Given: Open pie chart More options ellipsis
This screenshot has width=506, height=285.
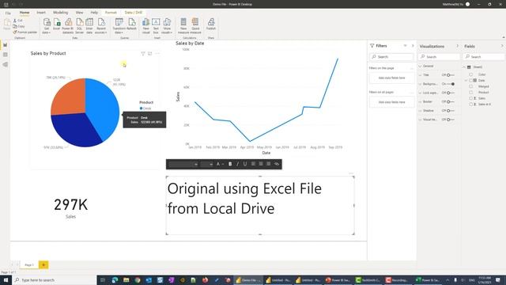Looking at the screenshot, I should pyautogui.click(x=157, y=54).
